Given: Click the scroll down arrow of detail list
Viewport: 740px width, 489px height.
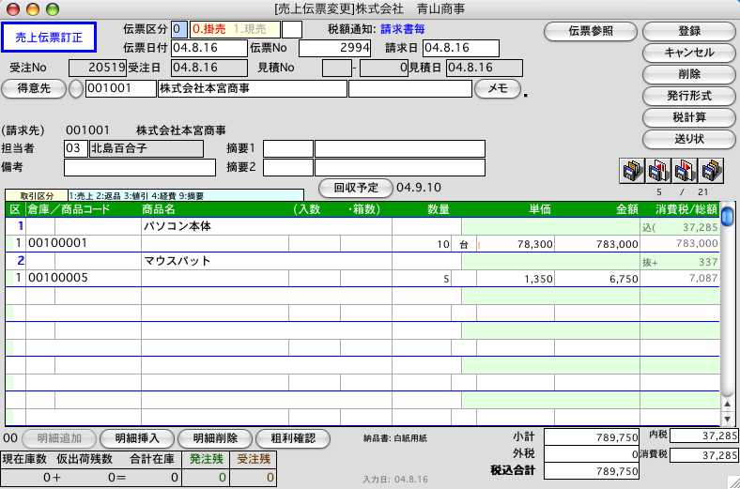Looking at the screenshot, I should pos(727,418).
